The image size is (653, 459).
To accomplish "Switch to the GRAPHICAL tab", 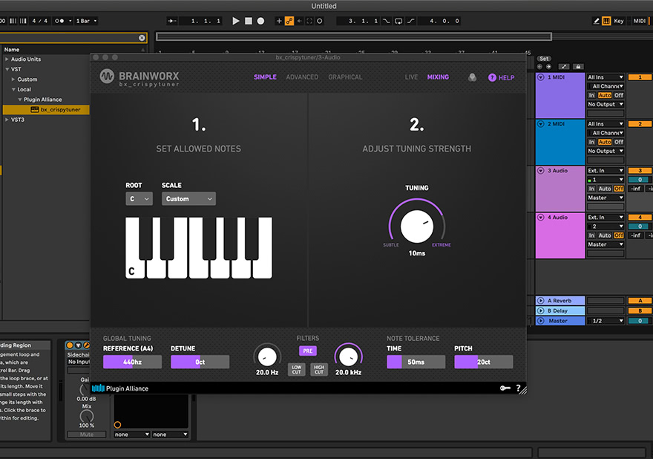I will tap(345, 77).
